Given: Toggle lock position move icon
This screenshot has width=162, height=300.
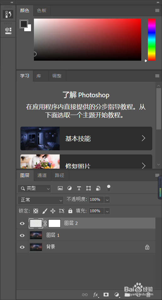Looking at the screenshot, I should click(53, 211).
